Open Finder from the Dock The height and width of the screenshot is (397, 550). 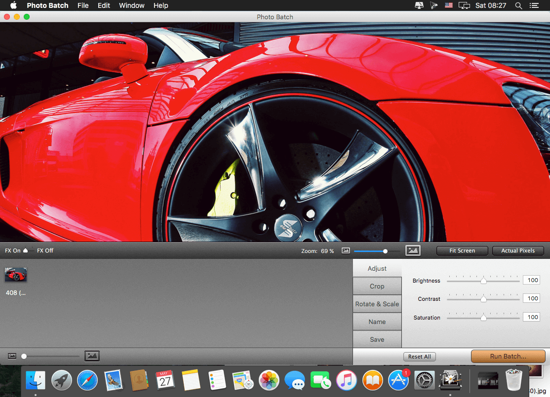(36, 380)
